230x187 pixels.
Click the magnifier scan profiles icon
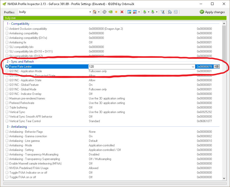pyautogui.click(x=170, y=12)
